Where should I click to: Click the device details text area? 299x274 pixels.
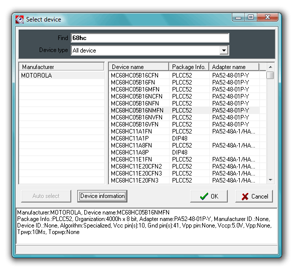point(146,226)
